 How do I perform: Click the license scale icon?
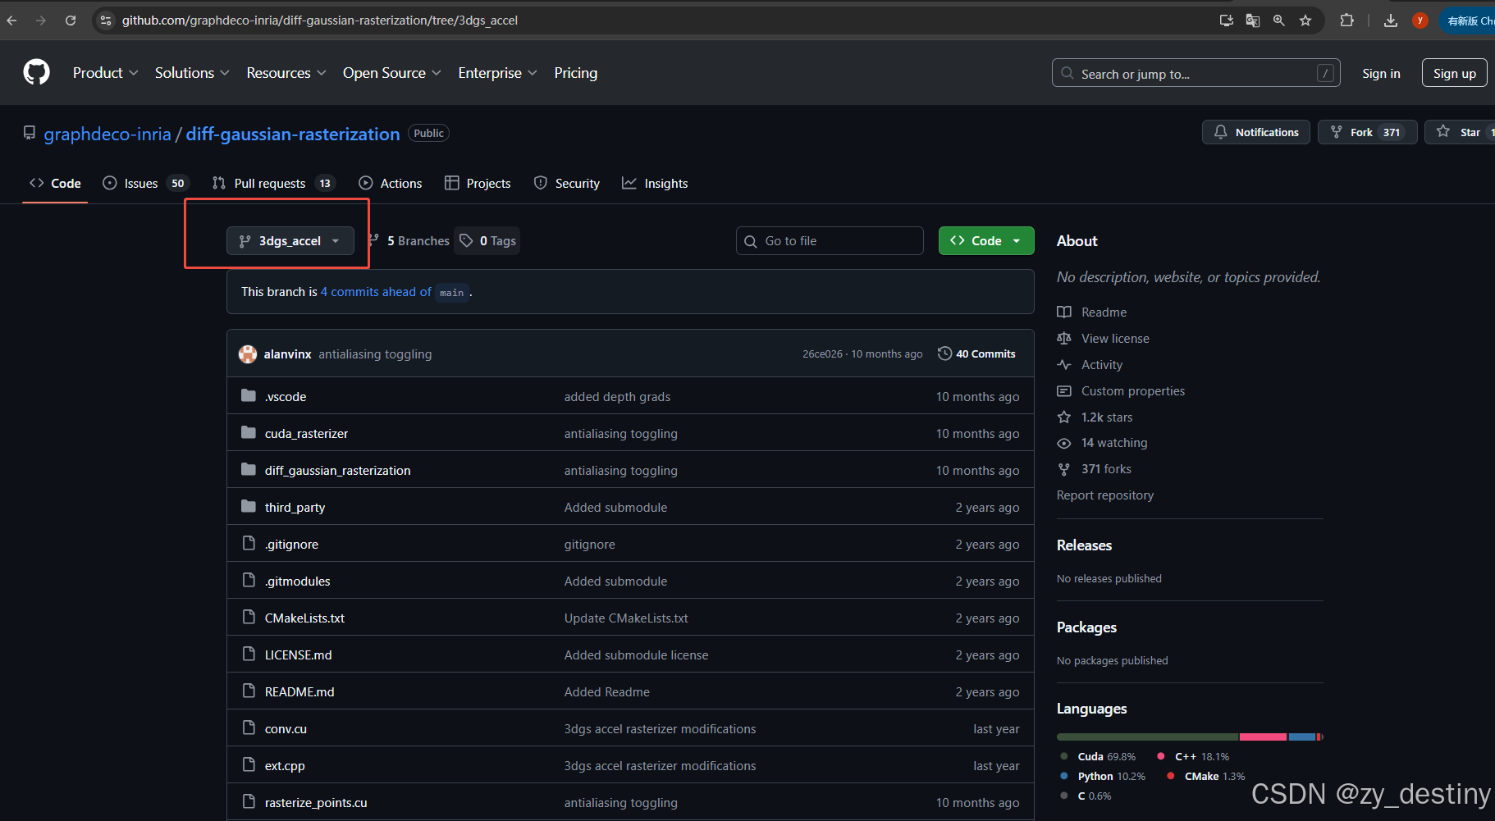tap(1064, 338)
